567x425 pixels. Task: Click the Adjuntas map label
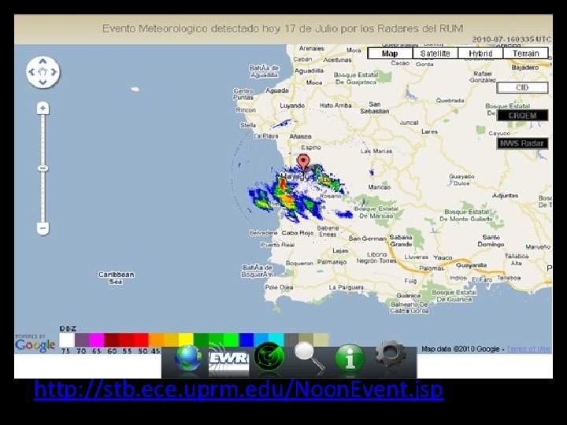point(505,195)
